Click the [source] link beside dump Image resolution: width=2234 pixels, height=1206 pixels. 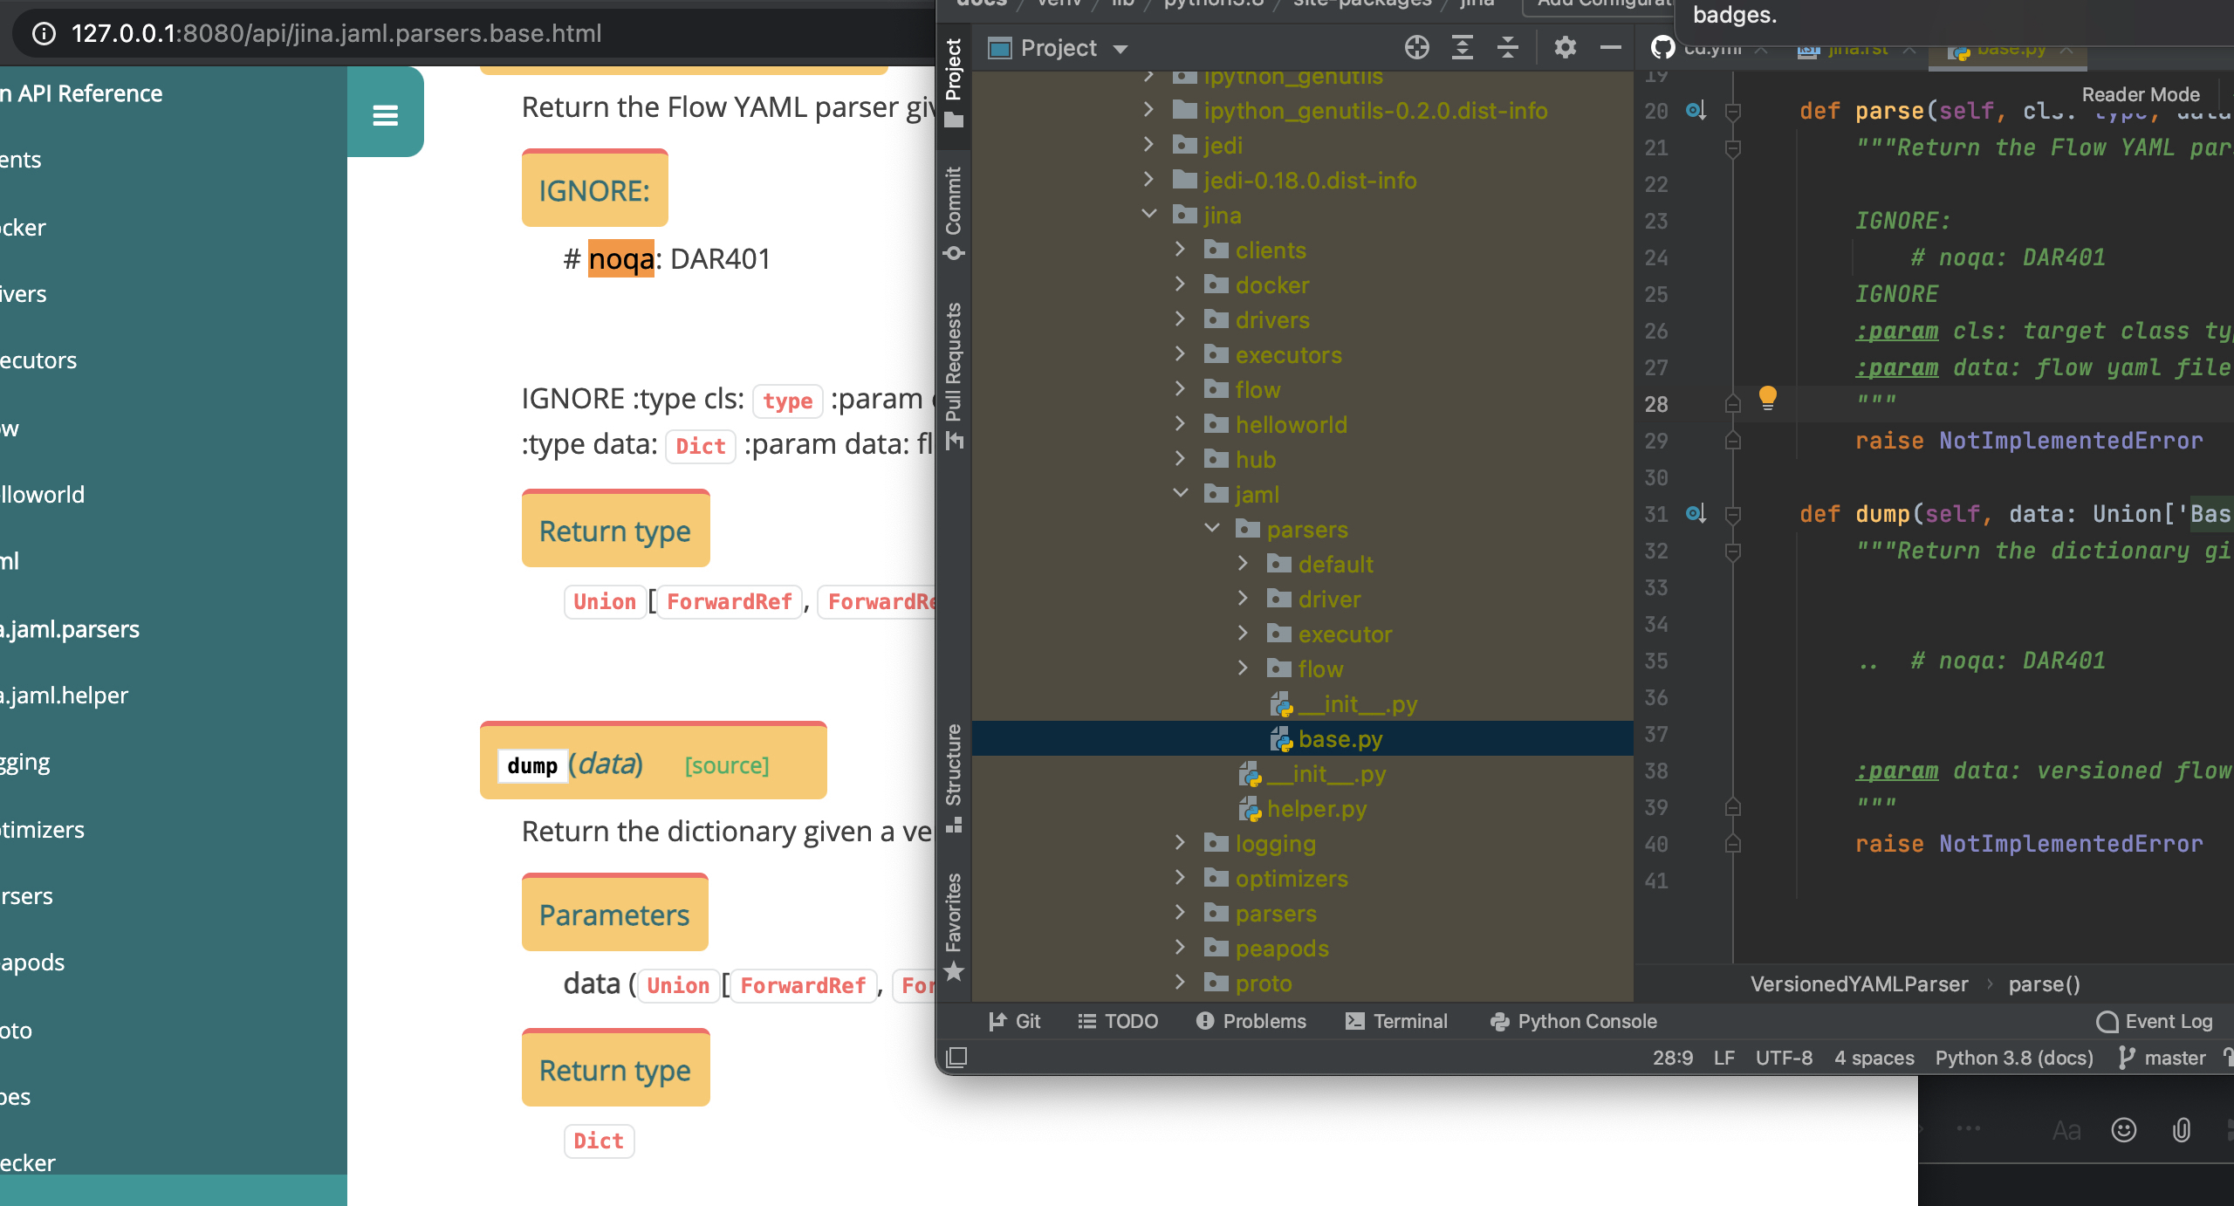tap(726, 765)
